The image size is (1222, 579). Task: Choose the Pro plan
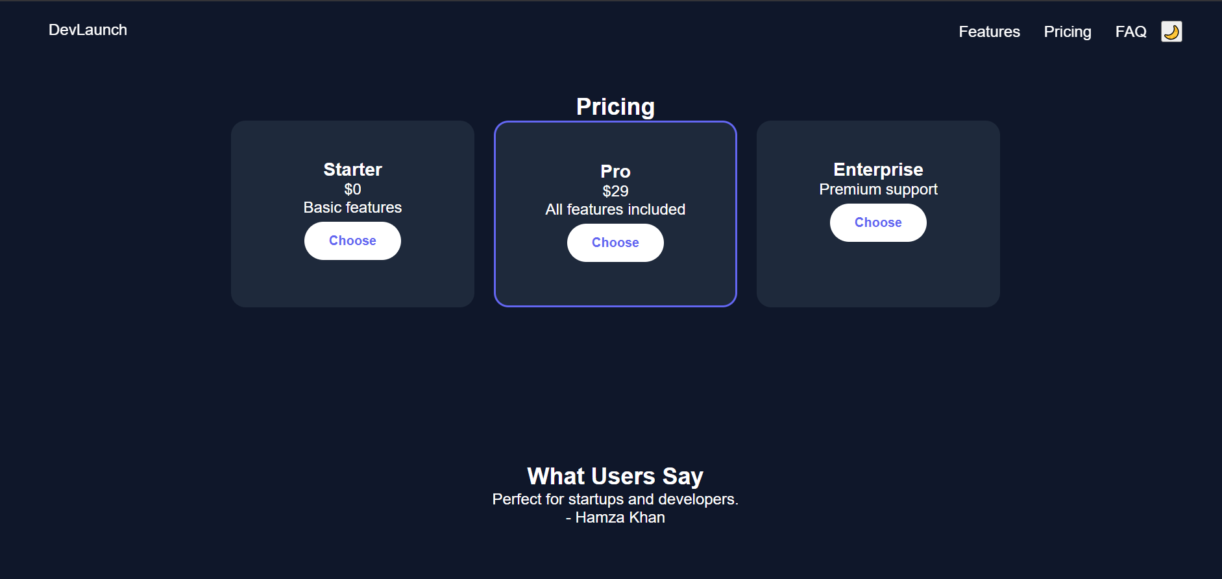(615, 242)
